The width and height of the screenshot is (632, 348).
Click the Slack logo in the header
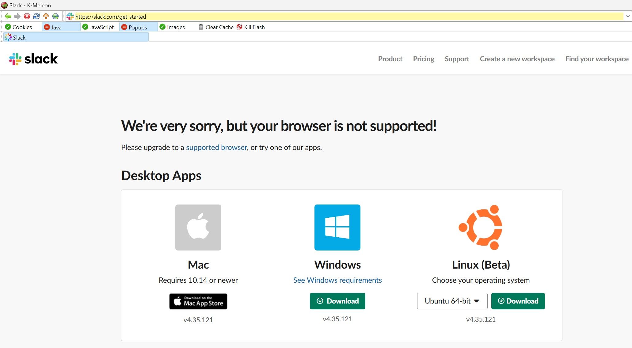(34, 59)
